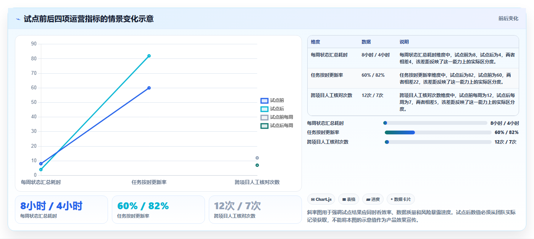This screenshot has height=239, width=534.
Task: Select the Chart.js tag
Action: pyautogui.click(x=321, y=199)
